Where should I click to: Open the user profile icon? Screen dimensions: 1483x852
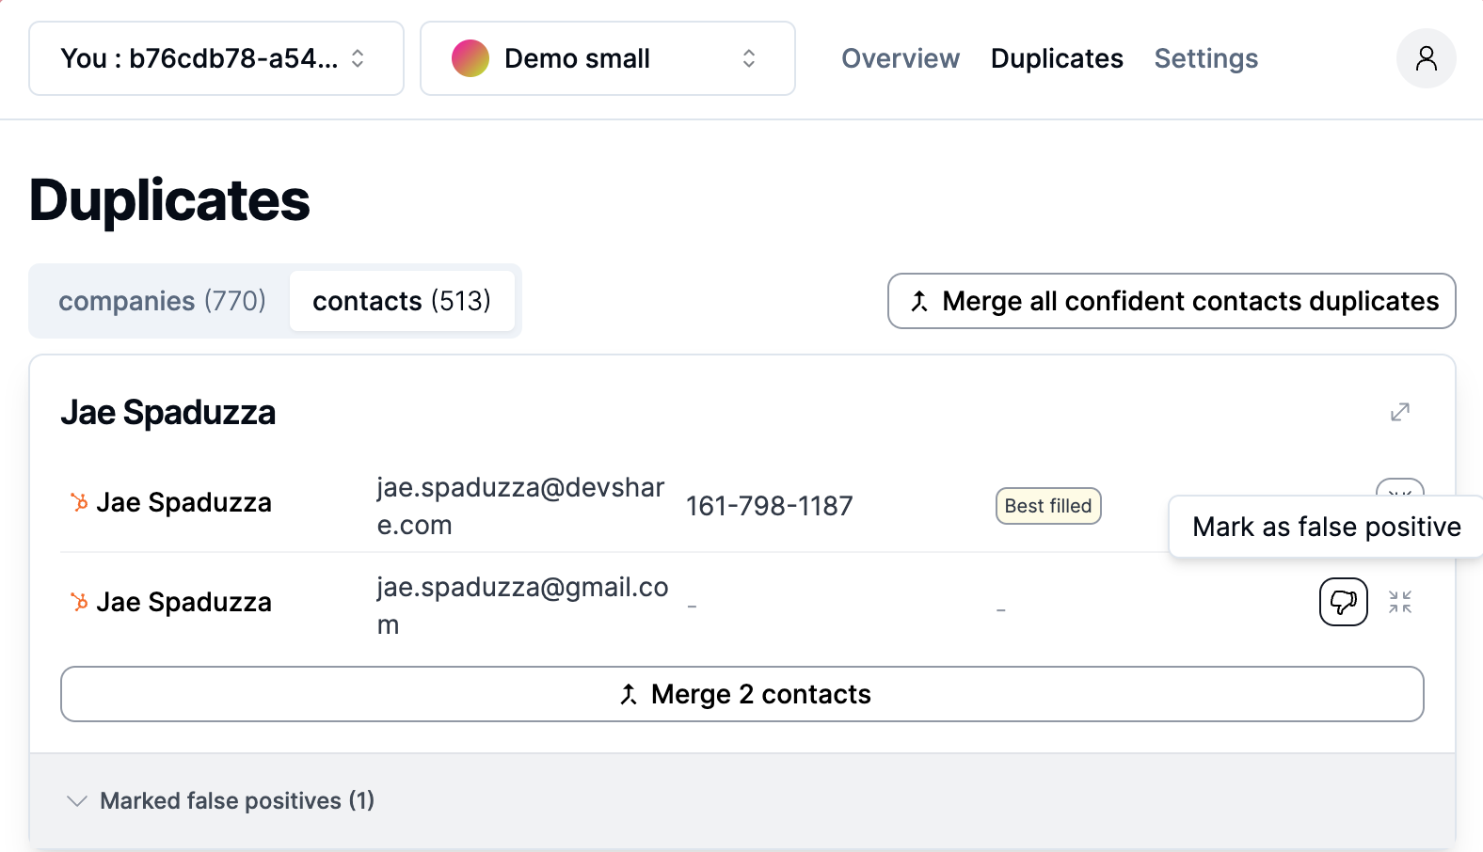click(x=1426, y=58)
